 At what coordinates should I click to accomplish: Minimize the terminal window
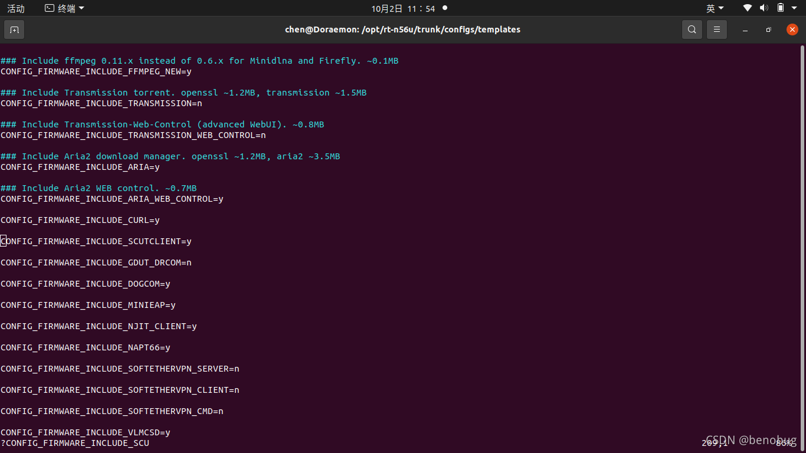tap(745, 29)
